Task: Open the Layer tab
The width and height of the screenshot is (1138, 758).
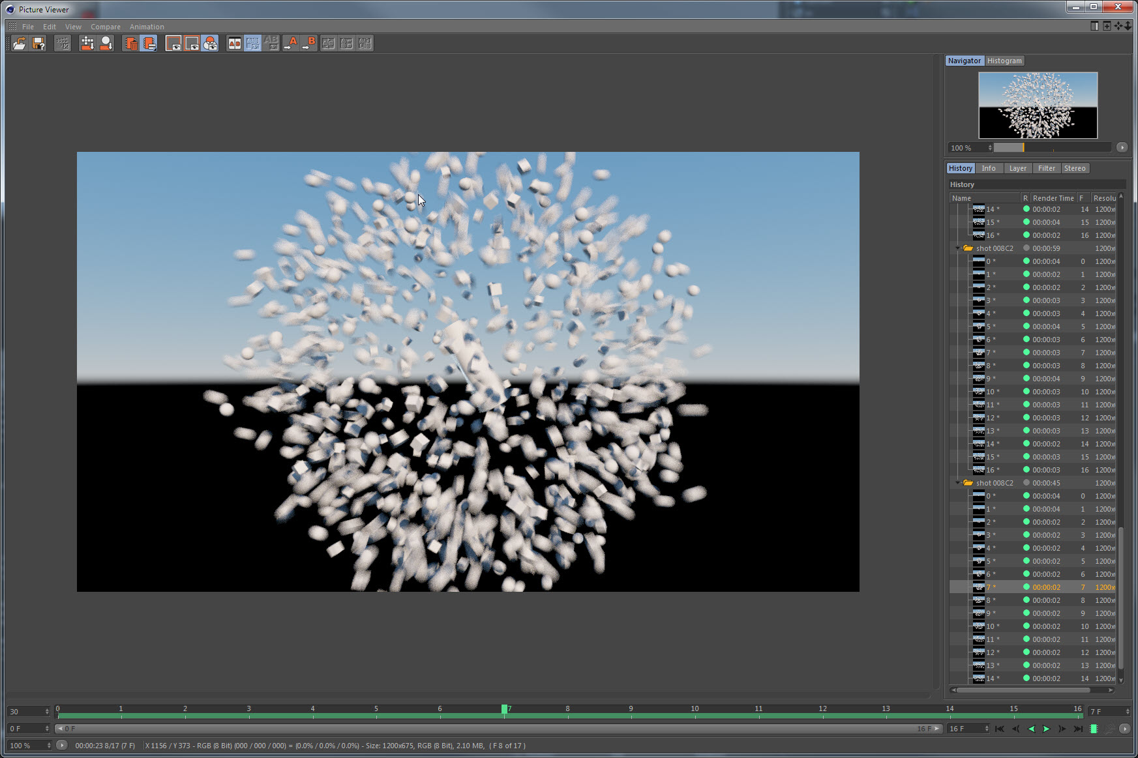Action: tap(1018, 168)
